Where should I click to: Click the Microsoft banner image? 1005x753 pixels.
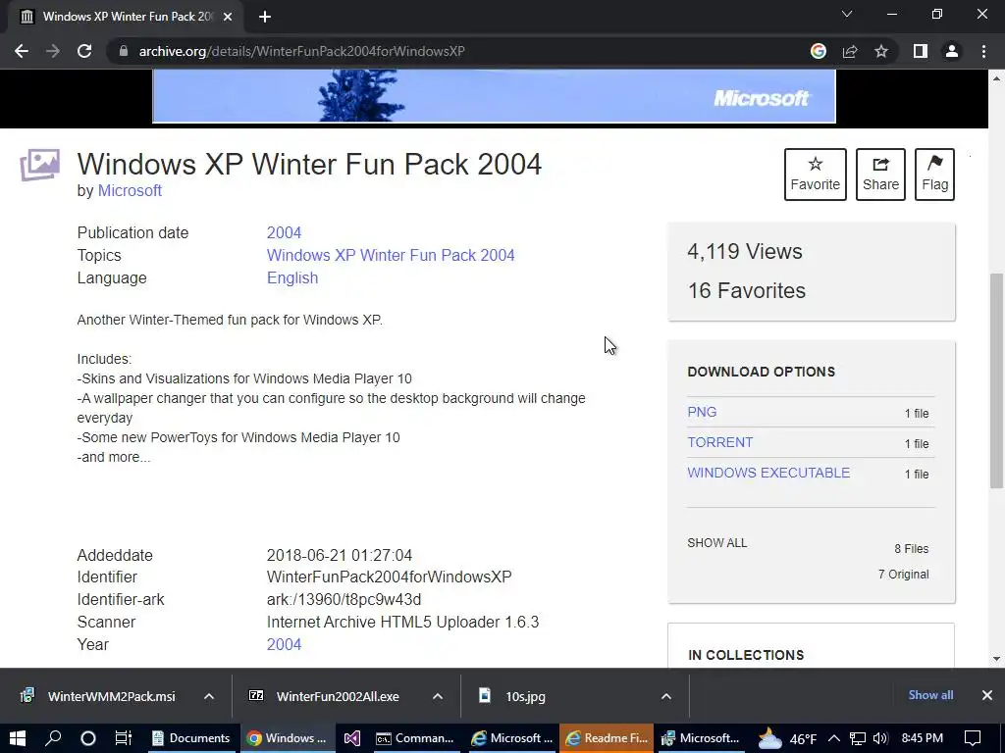pyautogui.click(x=494, y=96)
